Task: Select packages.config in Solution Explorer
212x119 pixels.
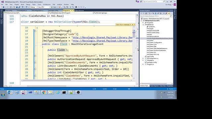Action: tap(152, 62)
